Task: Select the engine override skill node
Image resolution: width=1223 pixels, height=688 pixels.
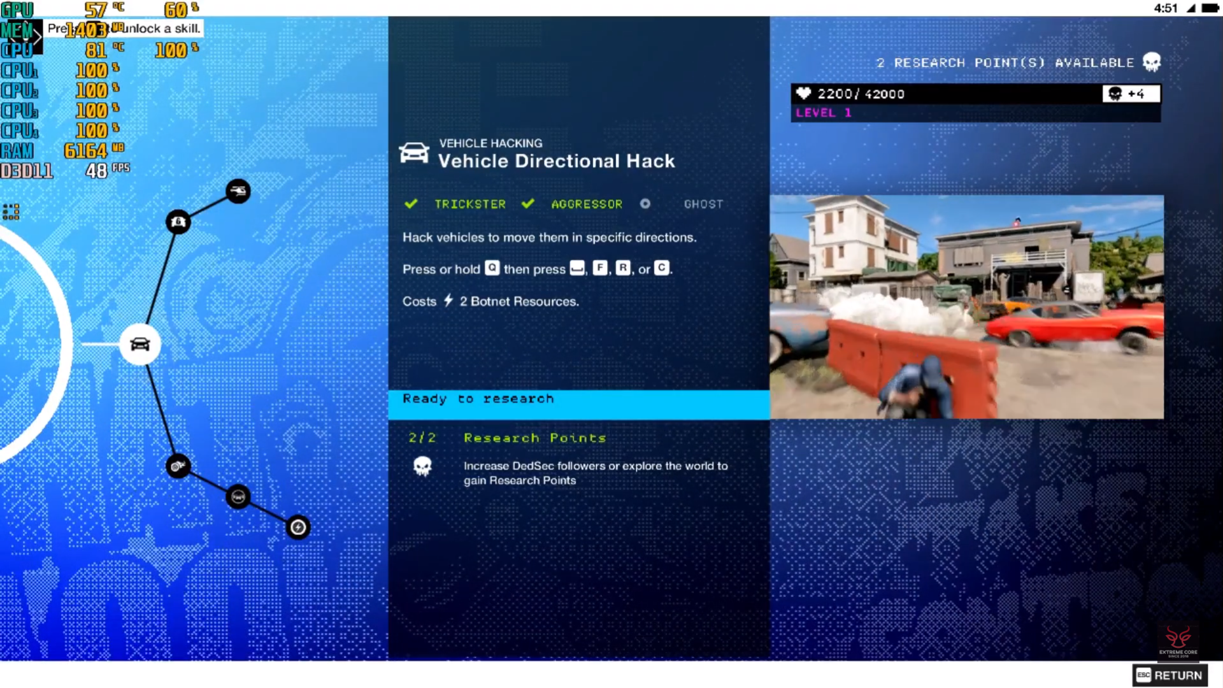Action: pyautogui.click(x=178, y=466)
